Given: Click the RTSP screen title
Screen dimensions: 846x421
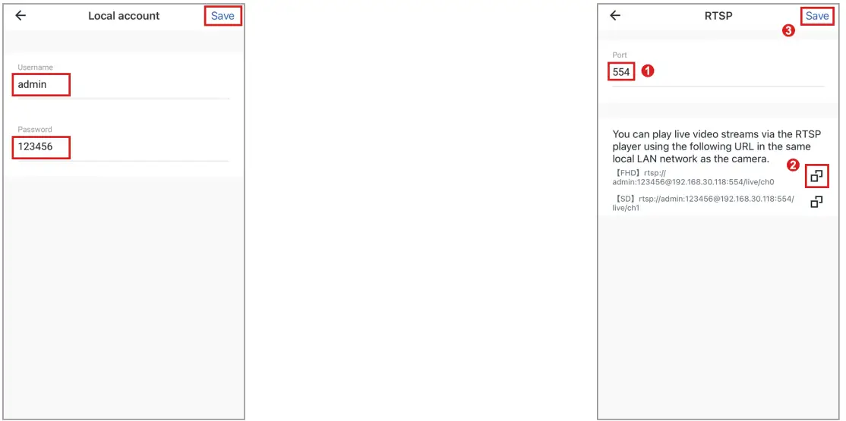Looking at the screenshot, I should click(x=718, y=16).
